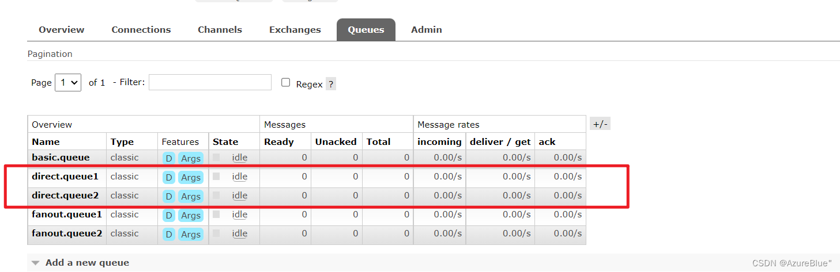
Task: Click the Regex help question mark
Action: point(331,84)
